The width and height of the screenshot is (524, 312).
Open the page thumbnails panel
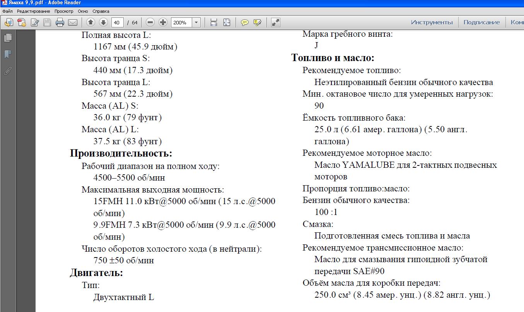8,38
